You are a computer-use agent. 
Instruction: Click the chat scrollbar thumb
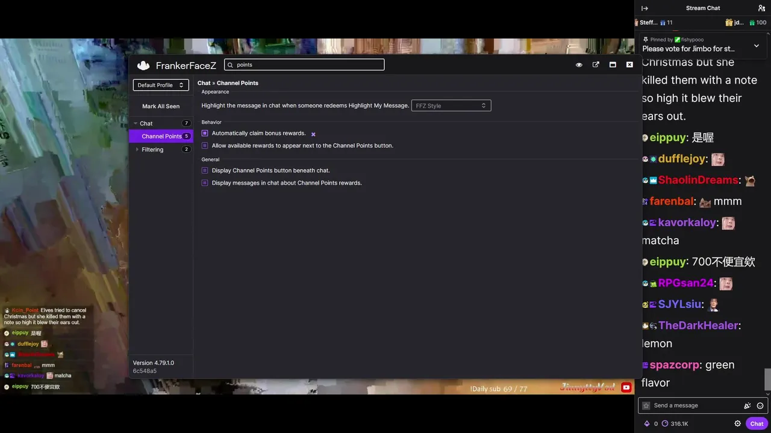pos(767,379)
